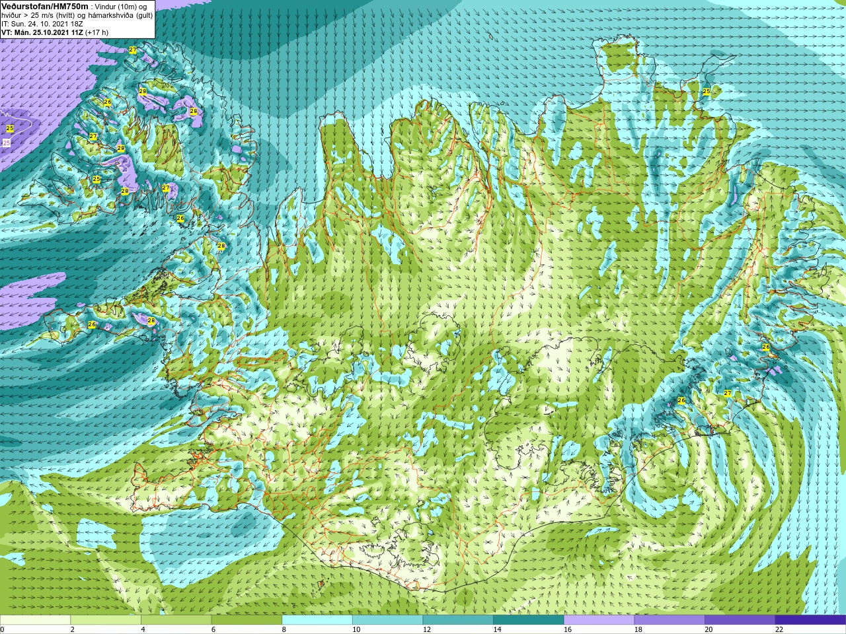Click the '10' label on the wind scale
This screenshot has height=634, width=846.
(x=356, y=629)
